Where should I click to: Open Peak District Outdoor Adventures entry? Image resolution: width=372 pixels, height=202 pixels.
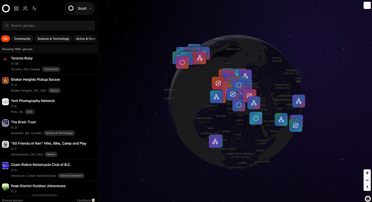49,189
